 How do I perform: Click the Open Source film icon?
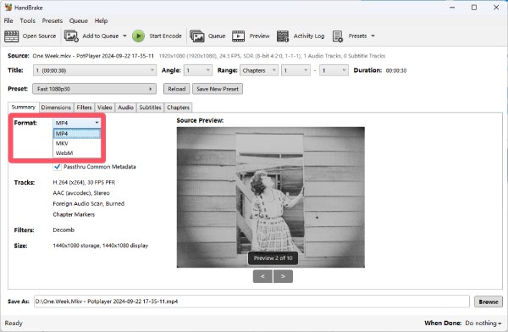pos(11,36)
